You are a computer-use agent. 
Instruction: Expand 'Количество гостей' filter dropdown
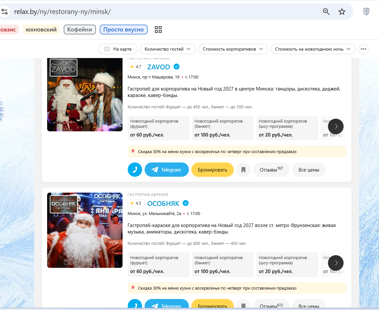[168, 49]
